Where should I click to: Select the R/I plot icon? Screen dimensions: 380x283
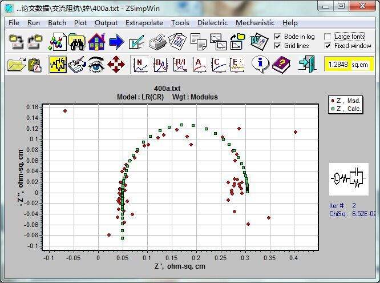coord(180,65)
